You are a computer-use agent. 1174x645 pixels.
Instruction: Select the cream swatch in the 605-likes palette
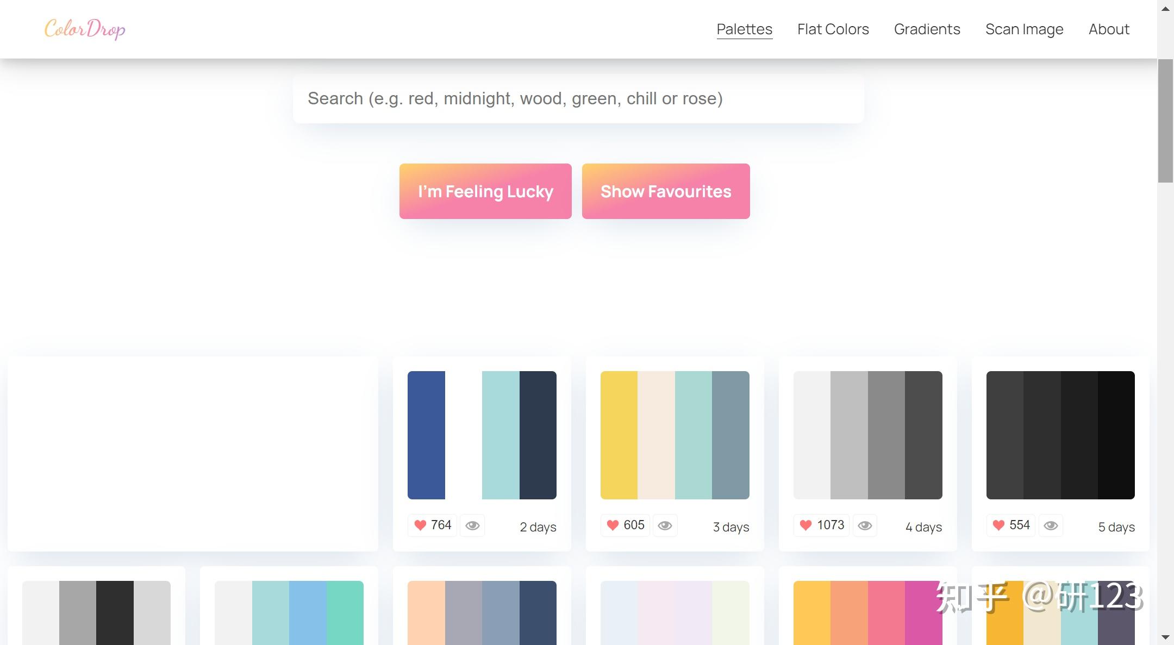(656, 435)
